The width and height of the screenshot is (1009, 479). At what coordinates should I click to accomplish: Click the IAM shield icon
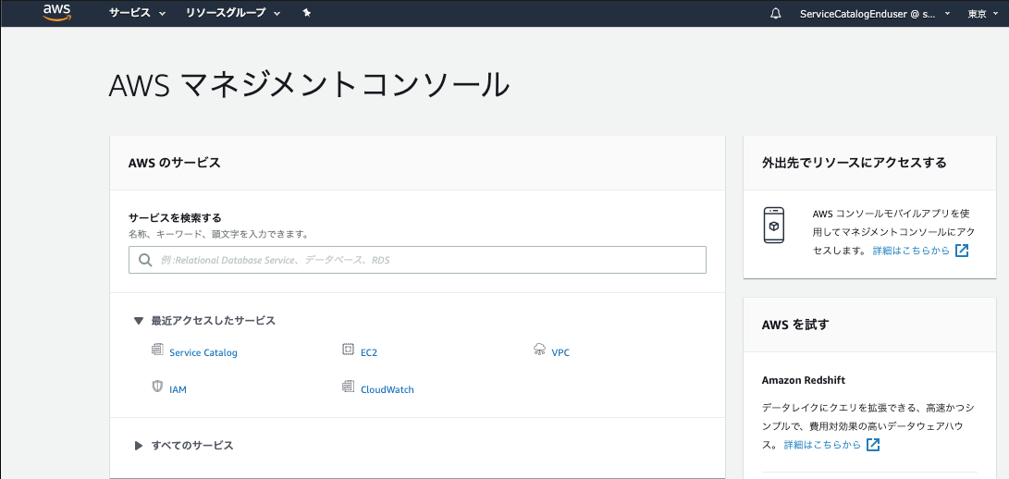(157, 387)
